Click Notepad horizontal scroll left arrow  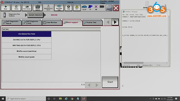click(123, 63)
